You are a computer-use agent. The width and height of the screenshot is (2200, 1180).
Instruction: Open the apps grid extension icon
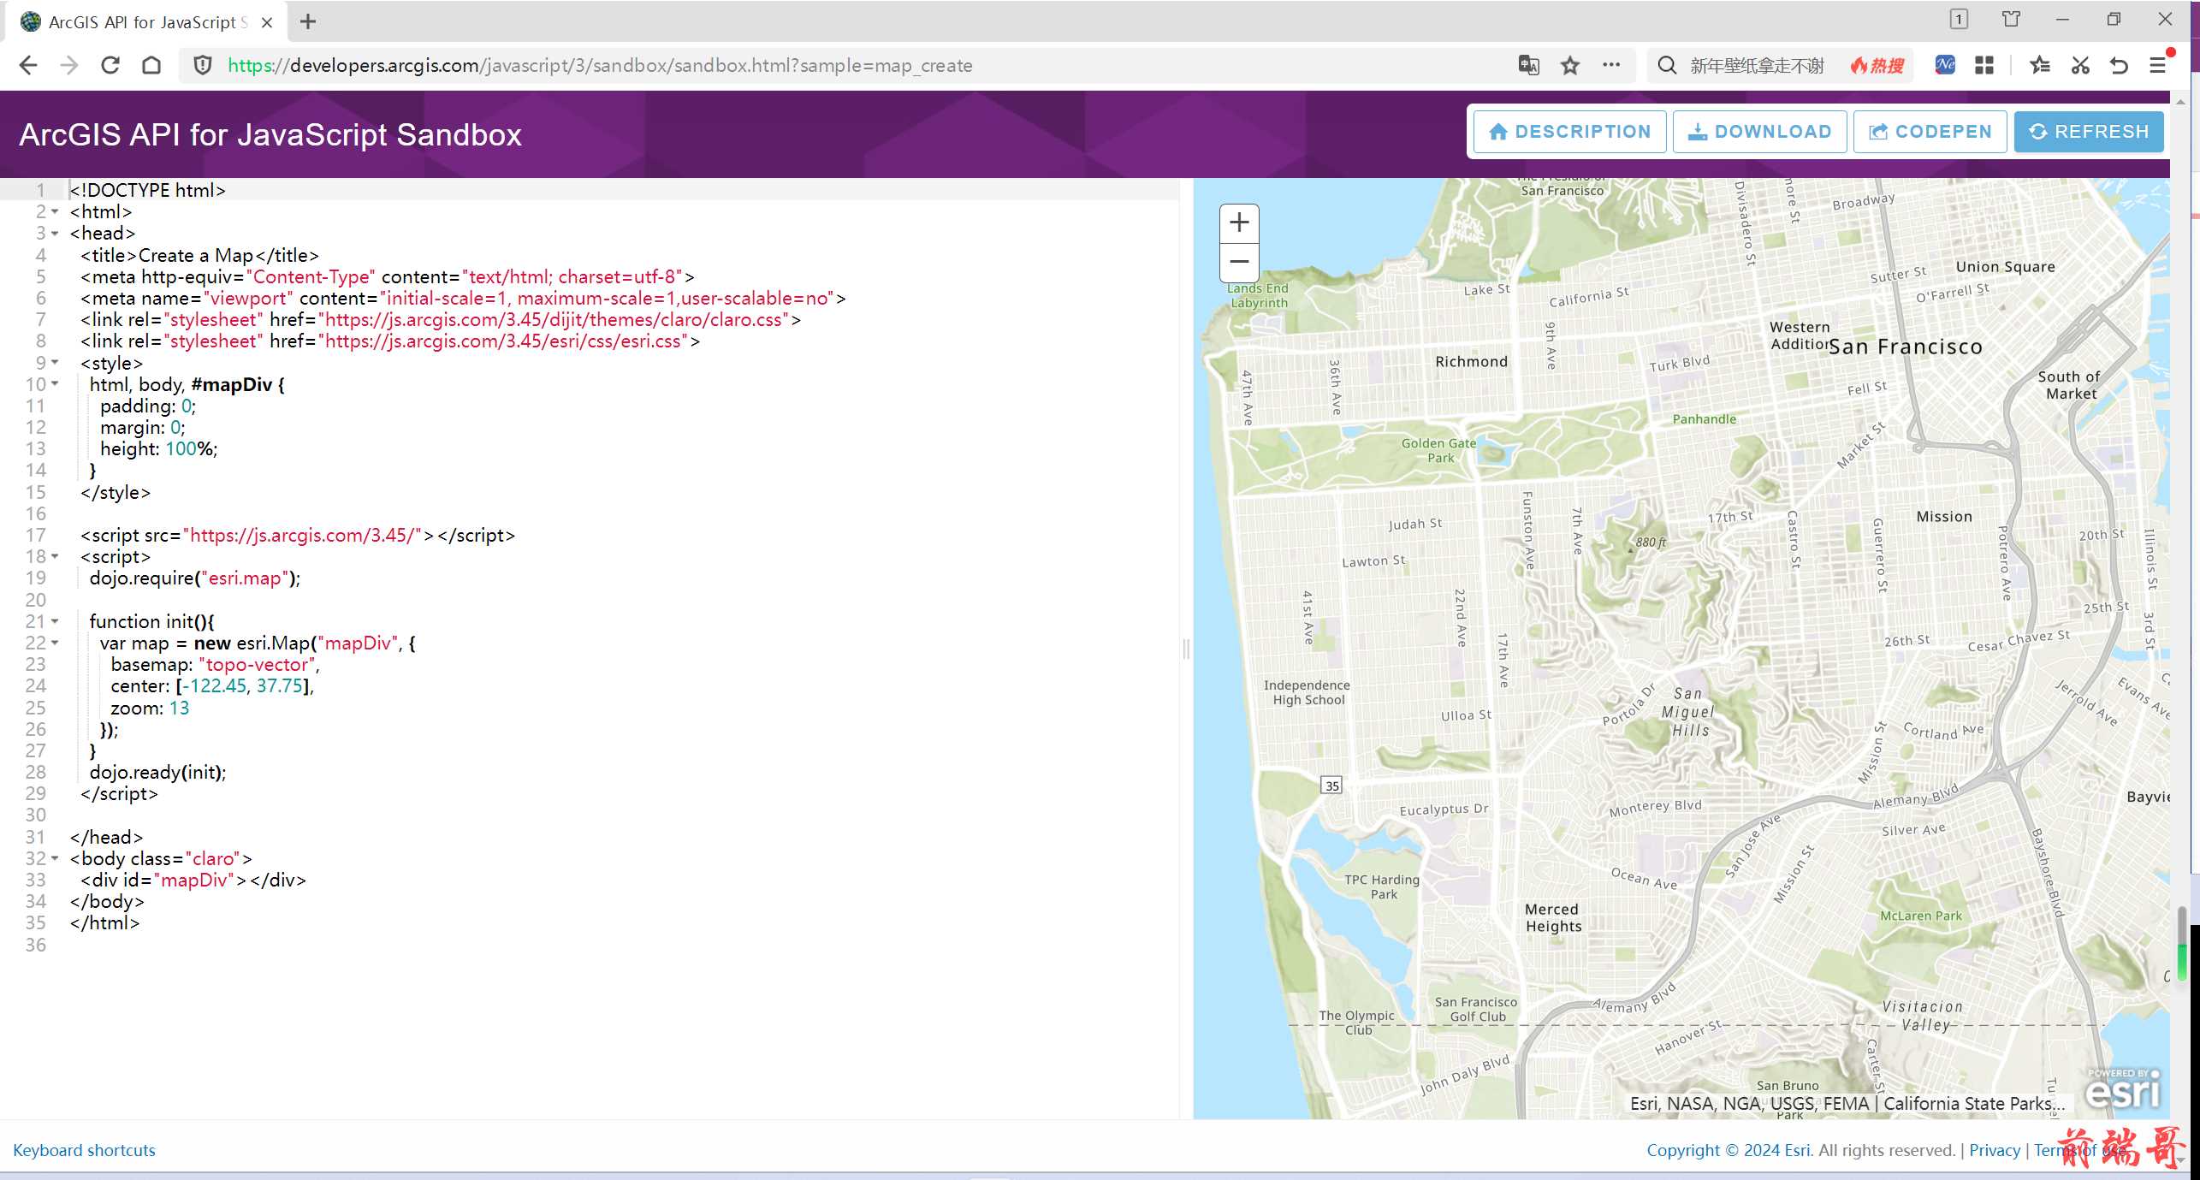(x=1984, y=65)
